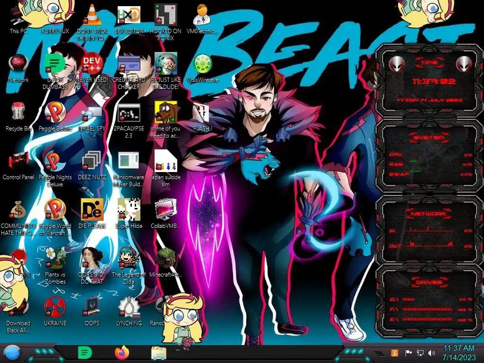Open File Explorer from the taskbar
Viewport: 484px width, 363px height.
pyautogui.click(x=159, y=353)
